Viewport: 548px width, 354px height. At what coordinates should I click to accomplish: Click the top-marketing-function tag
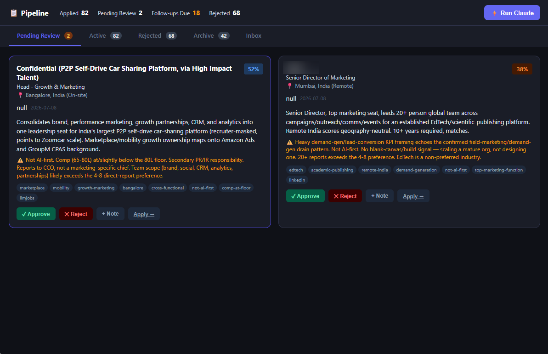click(x=499, y=170)
